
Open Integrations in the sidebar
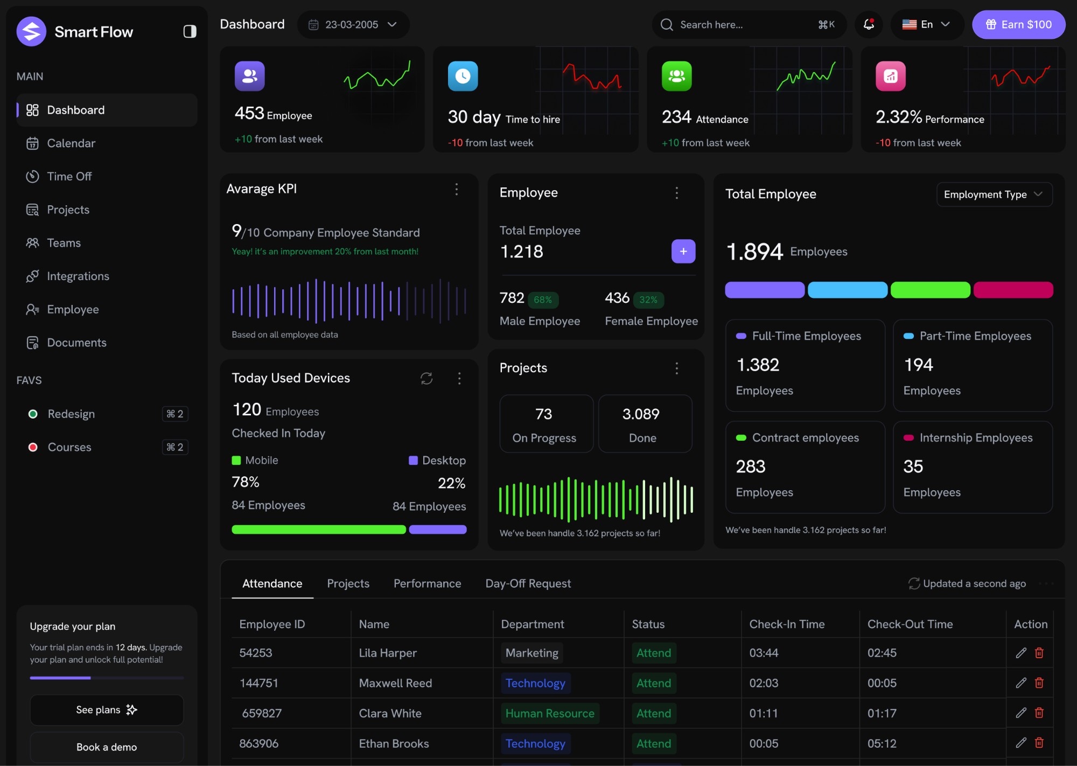107,276
